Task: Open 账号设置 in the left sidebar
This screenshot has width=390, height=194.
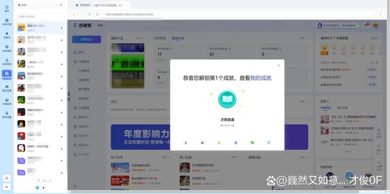Action: (7, 115)
